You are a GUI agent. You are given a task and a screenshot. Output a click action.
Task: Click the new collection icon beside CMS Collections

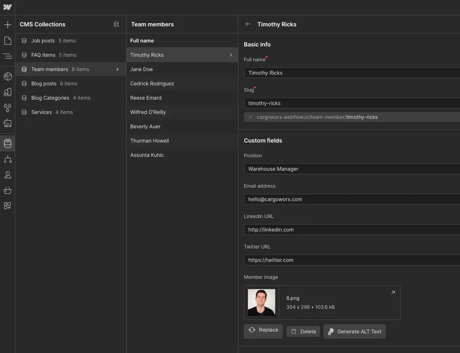(116, 24)
